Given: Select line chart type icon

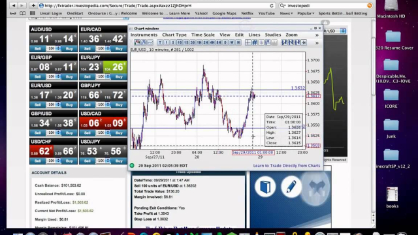Looking at the screenshot, I should click(x=150, y=42).
